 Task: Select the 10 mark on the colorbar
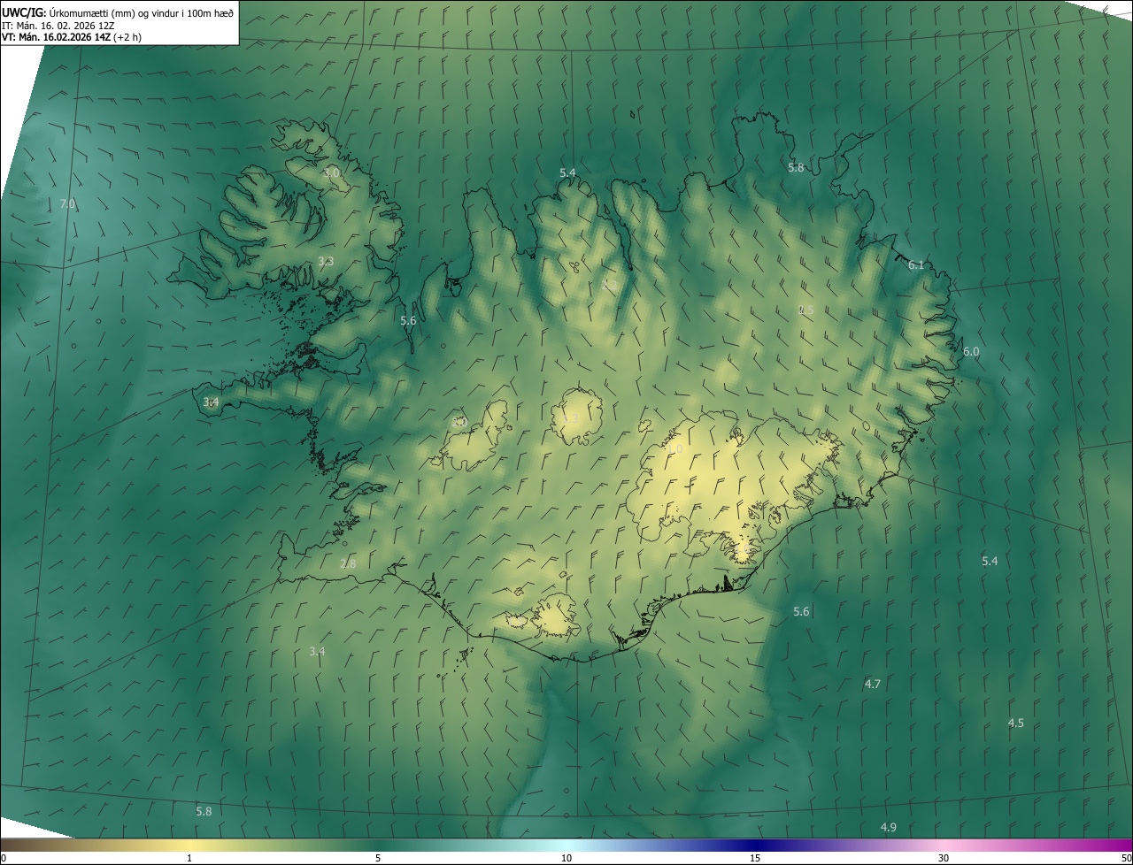566,858
